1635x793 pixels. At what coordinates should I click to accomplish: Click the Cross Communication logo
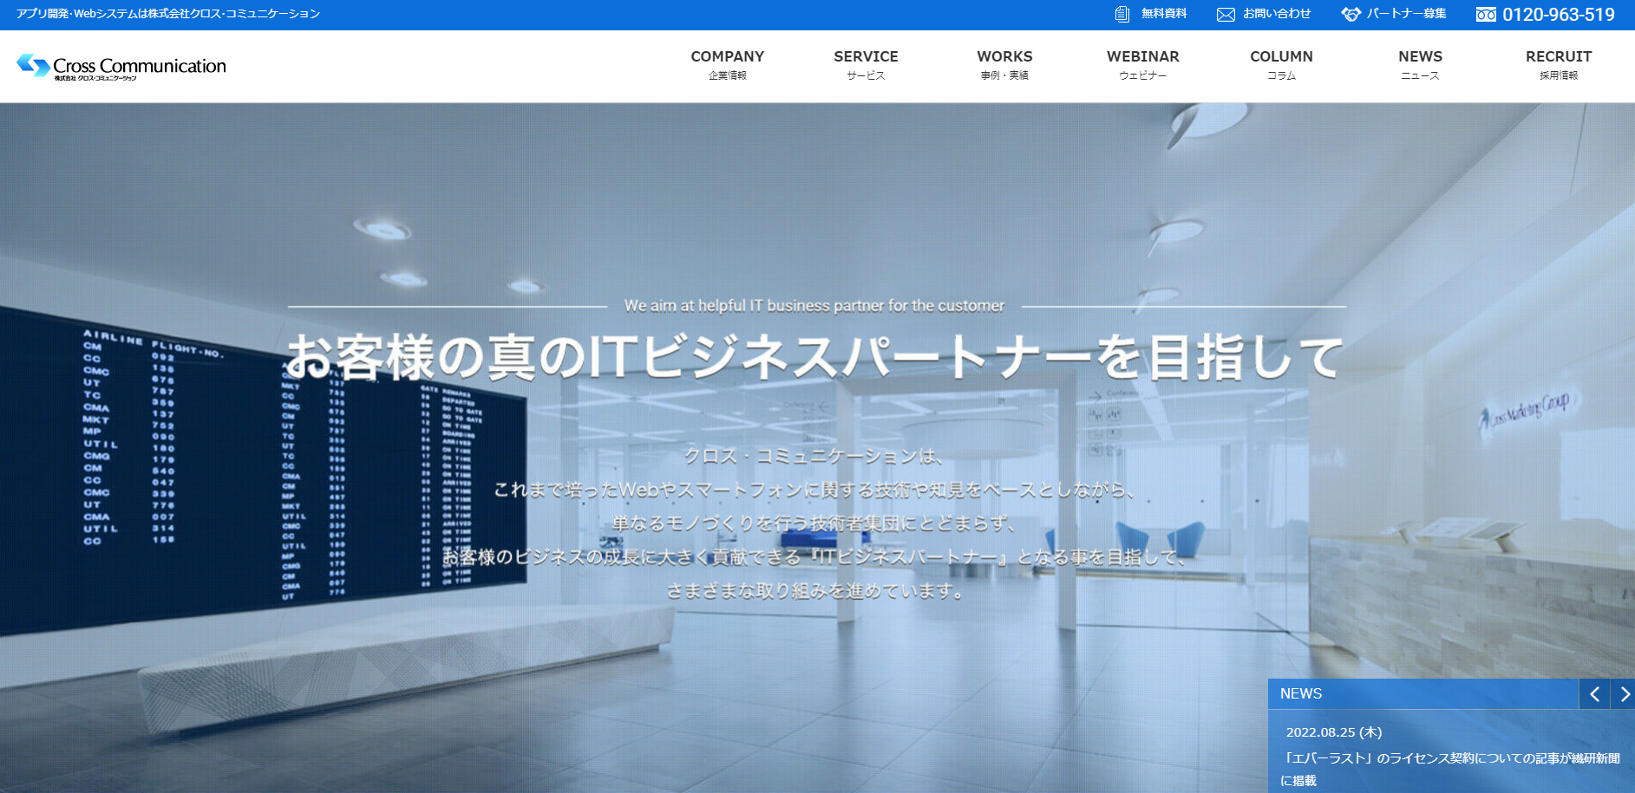121,67
